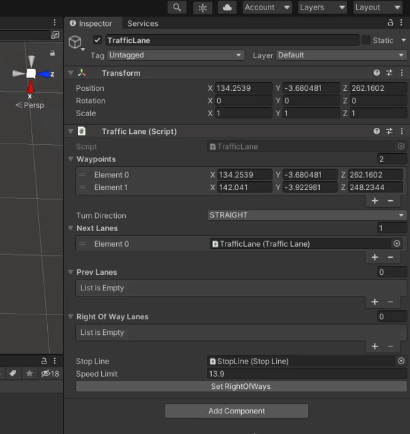Click the Inspector panel lock icon
This screenshot has width=410, height=434.
[389, 23]
